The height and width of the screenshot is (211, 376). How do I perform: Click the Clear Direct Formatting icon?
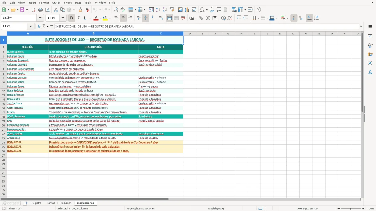click(87, 10)
